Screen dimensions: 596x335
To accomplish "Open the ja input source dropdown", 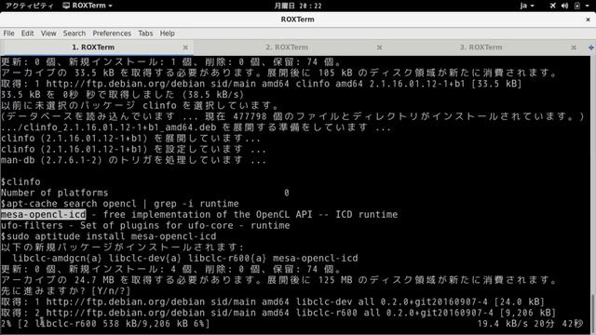I will (527, 6).
